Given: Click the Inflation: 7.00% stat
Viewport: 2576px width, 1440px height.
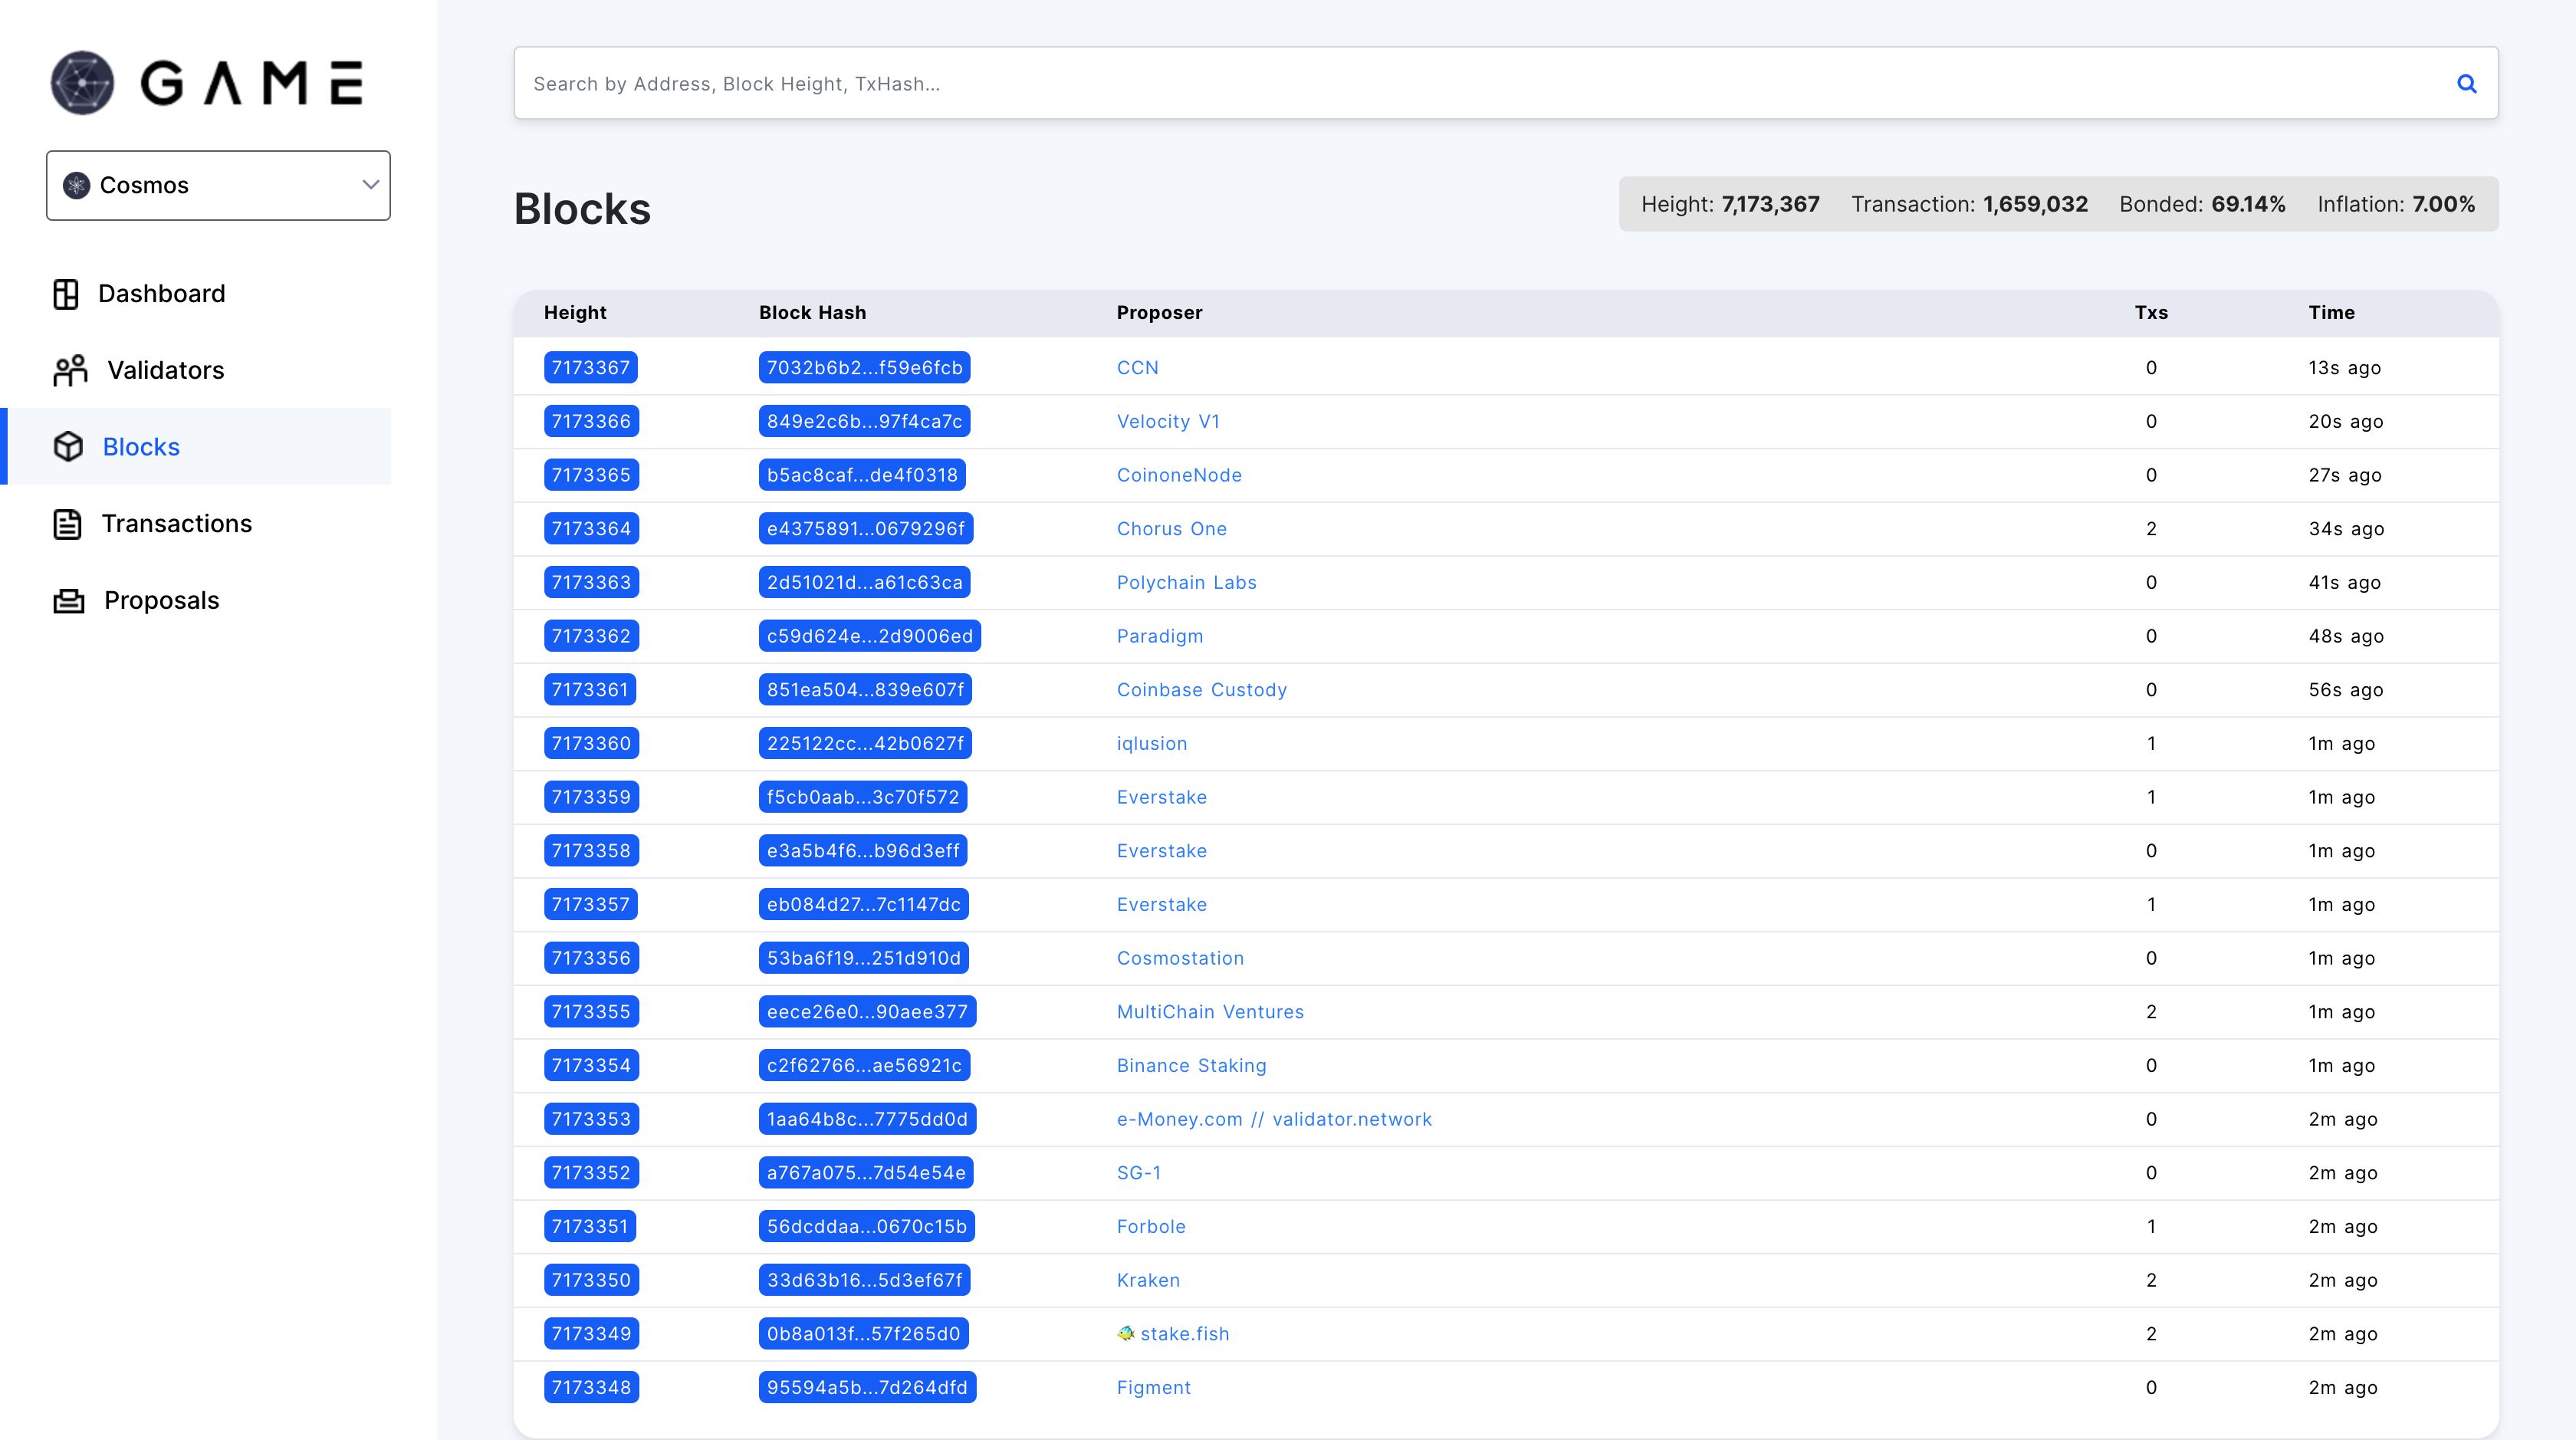Looking at the screenshot, I should click(2396, 205).
